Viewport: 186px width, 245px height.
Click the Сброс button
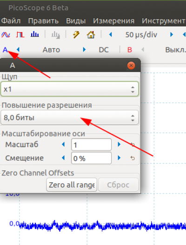pyautogui.click(x=118, y=185)
